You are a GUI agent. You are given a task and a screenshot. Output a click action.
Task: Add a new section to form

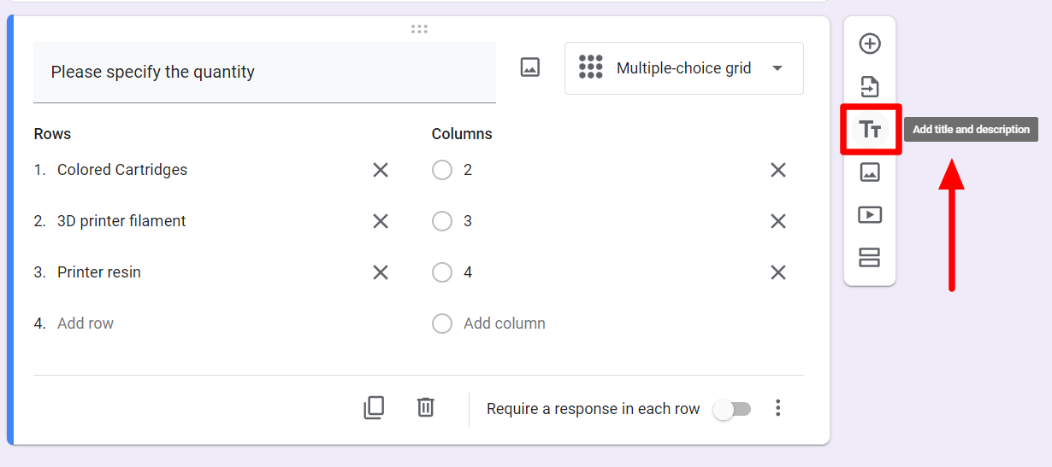point(870,257)
